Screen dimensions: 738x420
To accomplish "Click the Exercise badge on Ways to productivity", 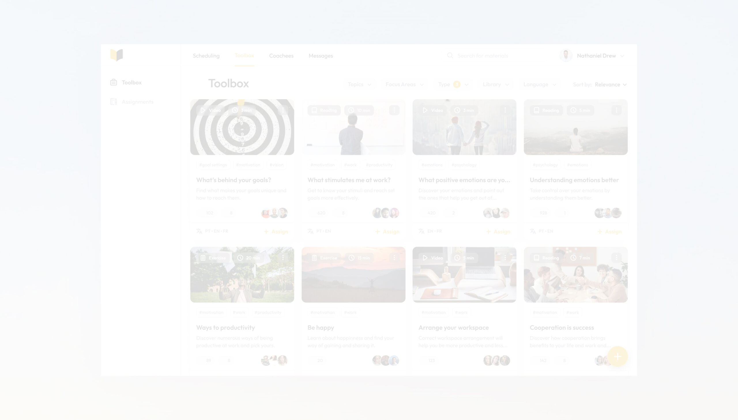I will [x=213, y=258].
